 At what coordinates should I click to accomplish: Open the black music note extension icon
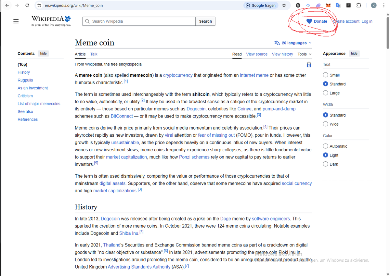pos(348,6)
